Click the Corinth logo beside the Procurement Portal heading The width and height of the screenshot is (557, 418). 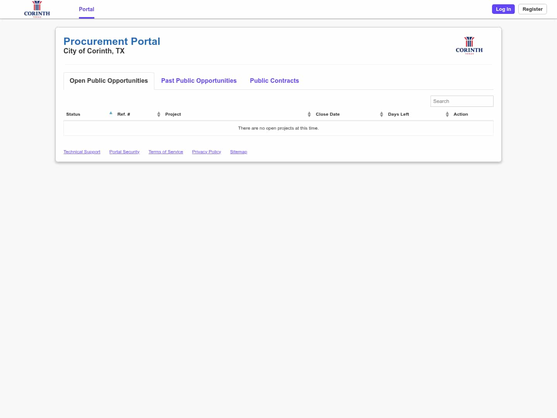pyautogui.click(x=469, y=45)
